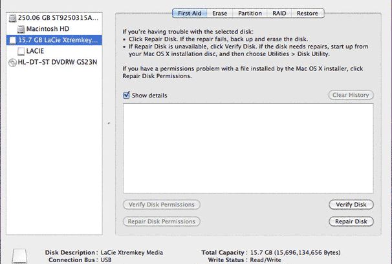Click the Repair Disk button
The image size is (392, 264).
pos(351,221)
